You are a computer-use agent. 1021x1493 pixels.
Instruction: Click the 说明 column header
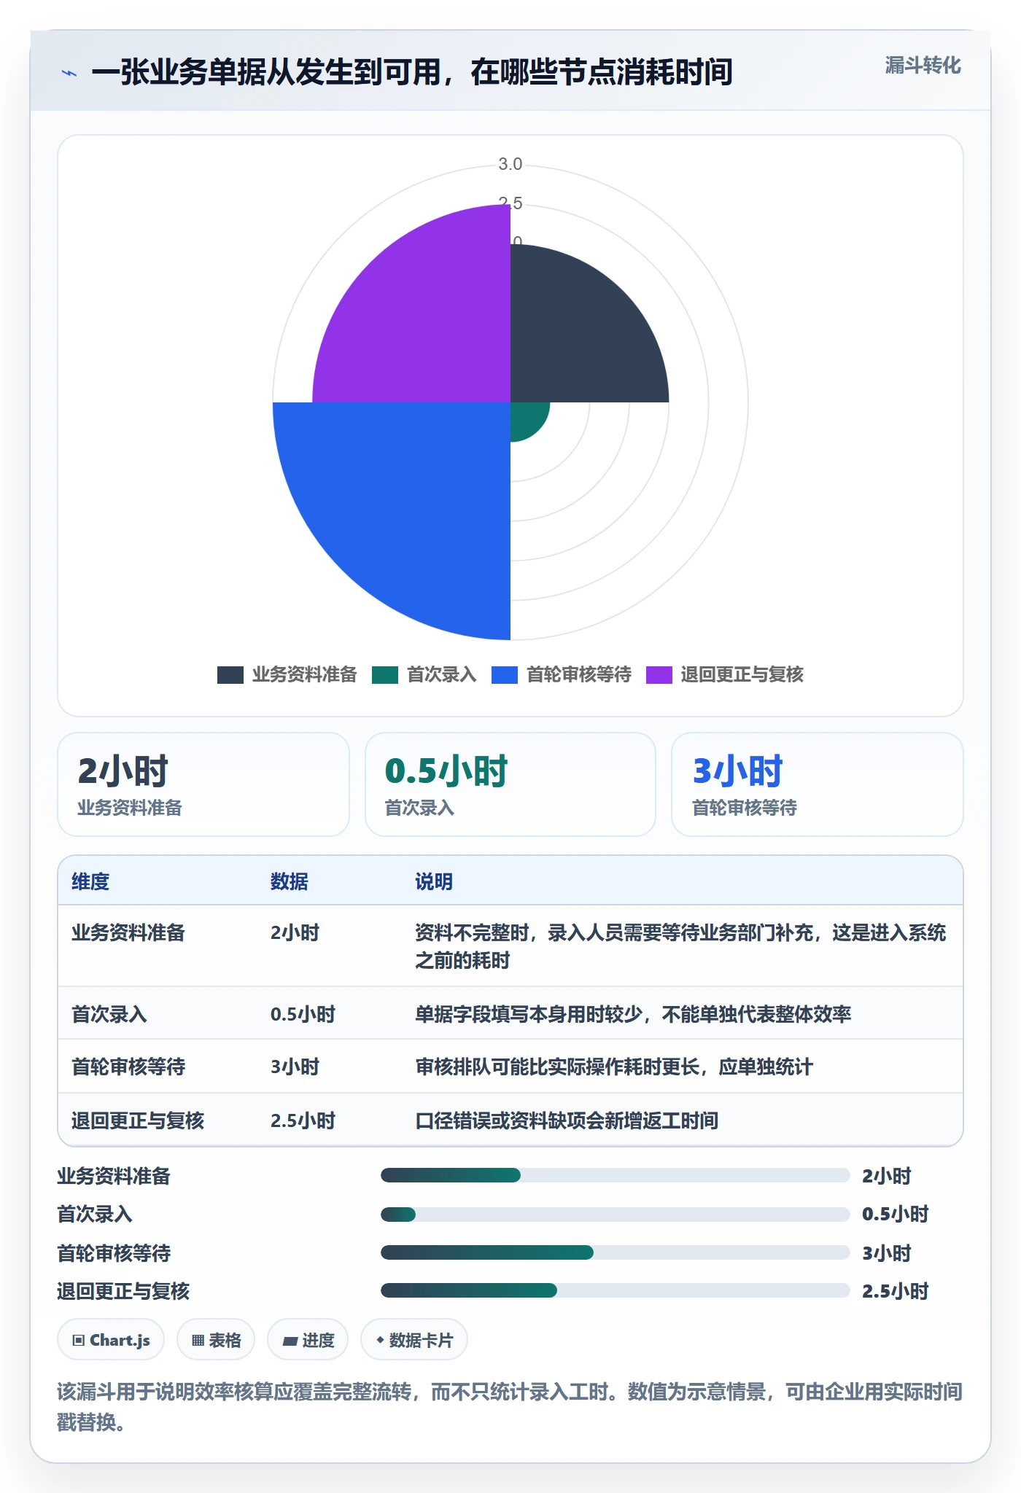(434, 881)
